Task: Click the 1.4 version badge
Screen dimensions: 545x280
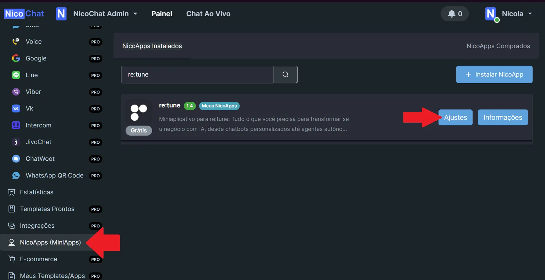Action: (x=190, y=106)
